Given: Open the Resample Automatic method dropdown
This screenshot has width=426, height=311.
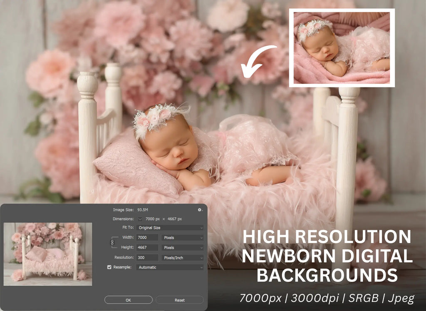Looking at the screenshot, I should 170,267.
